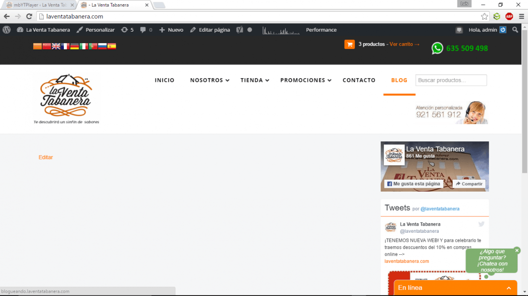Click Me gusta esta página button
Screen dimensions: 528x296
(413, 184)
